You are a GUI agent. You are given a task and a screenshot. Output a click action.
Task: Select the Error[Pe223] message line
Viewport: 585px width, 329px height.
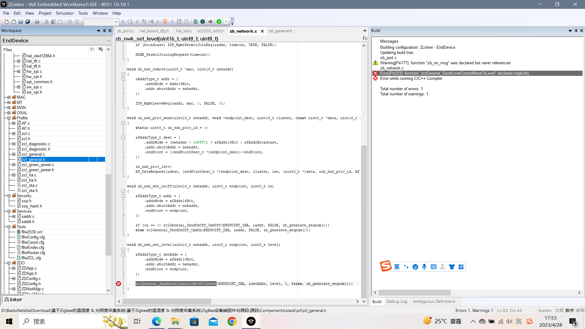tap(454, 73)
